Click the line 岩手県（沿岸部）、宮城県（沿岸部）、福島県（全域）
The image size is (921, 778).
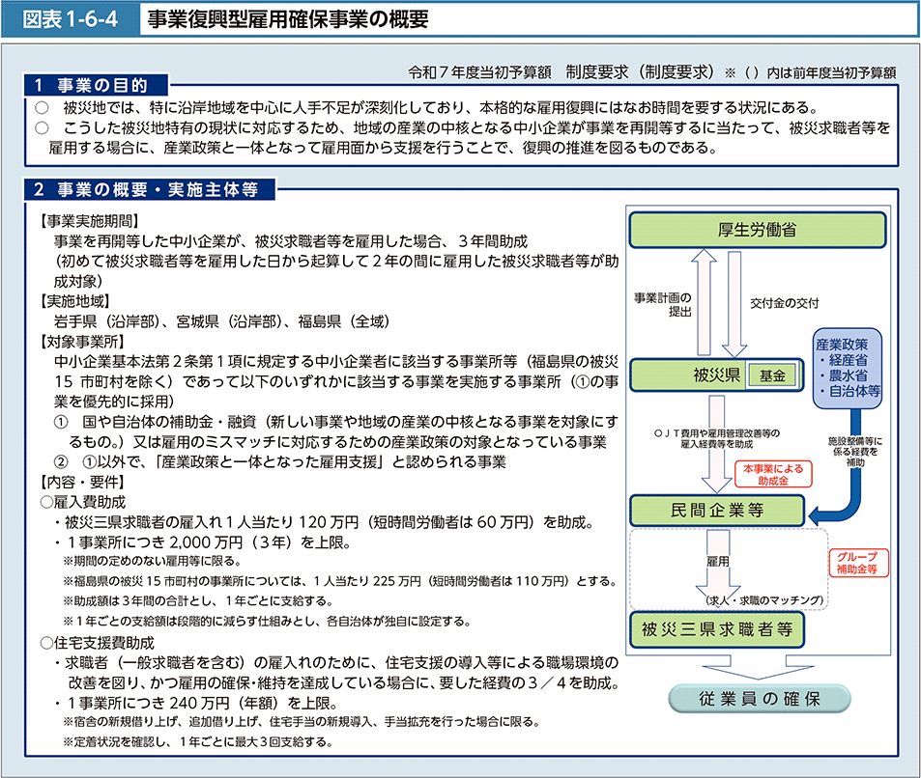[x=221, y=321]
